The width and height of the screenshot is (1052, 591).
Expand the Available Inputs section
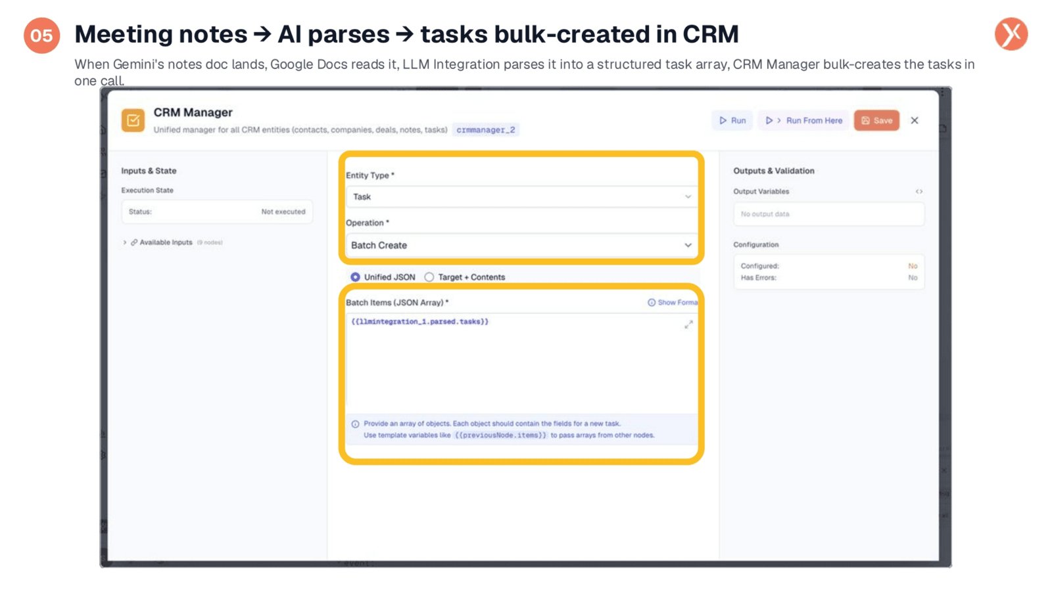[x=125, y=242]
